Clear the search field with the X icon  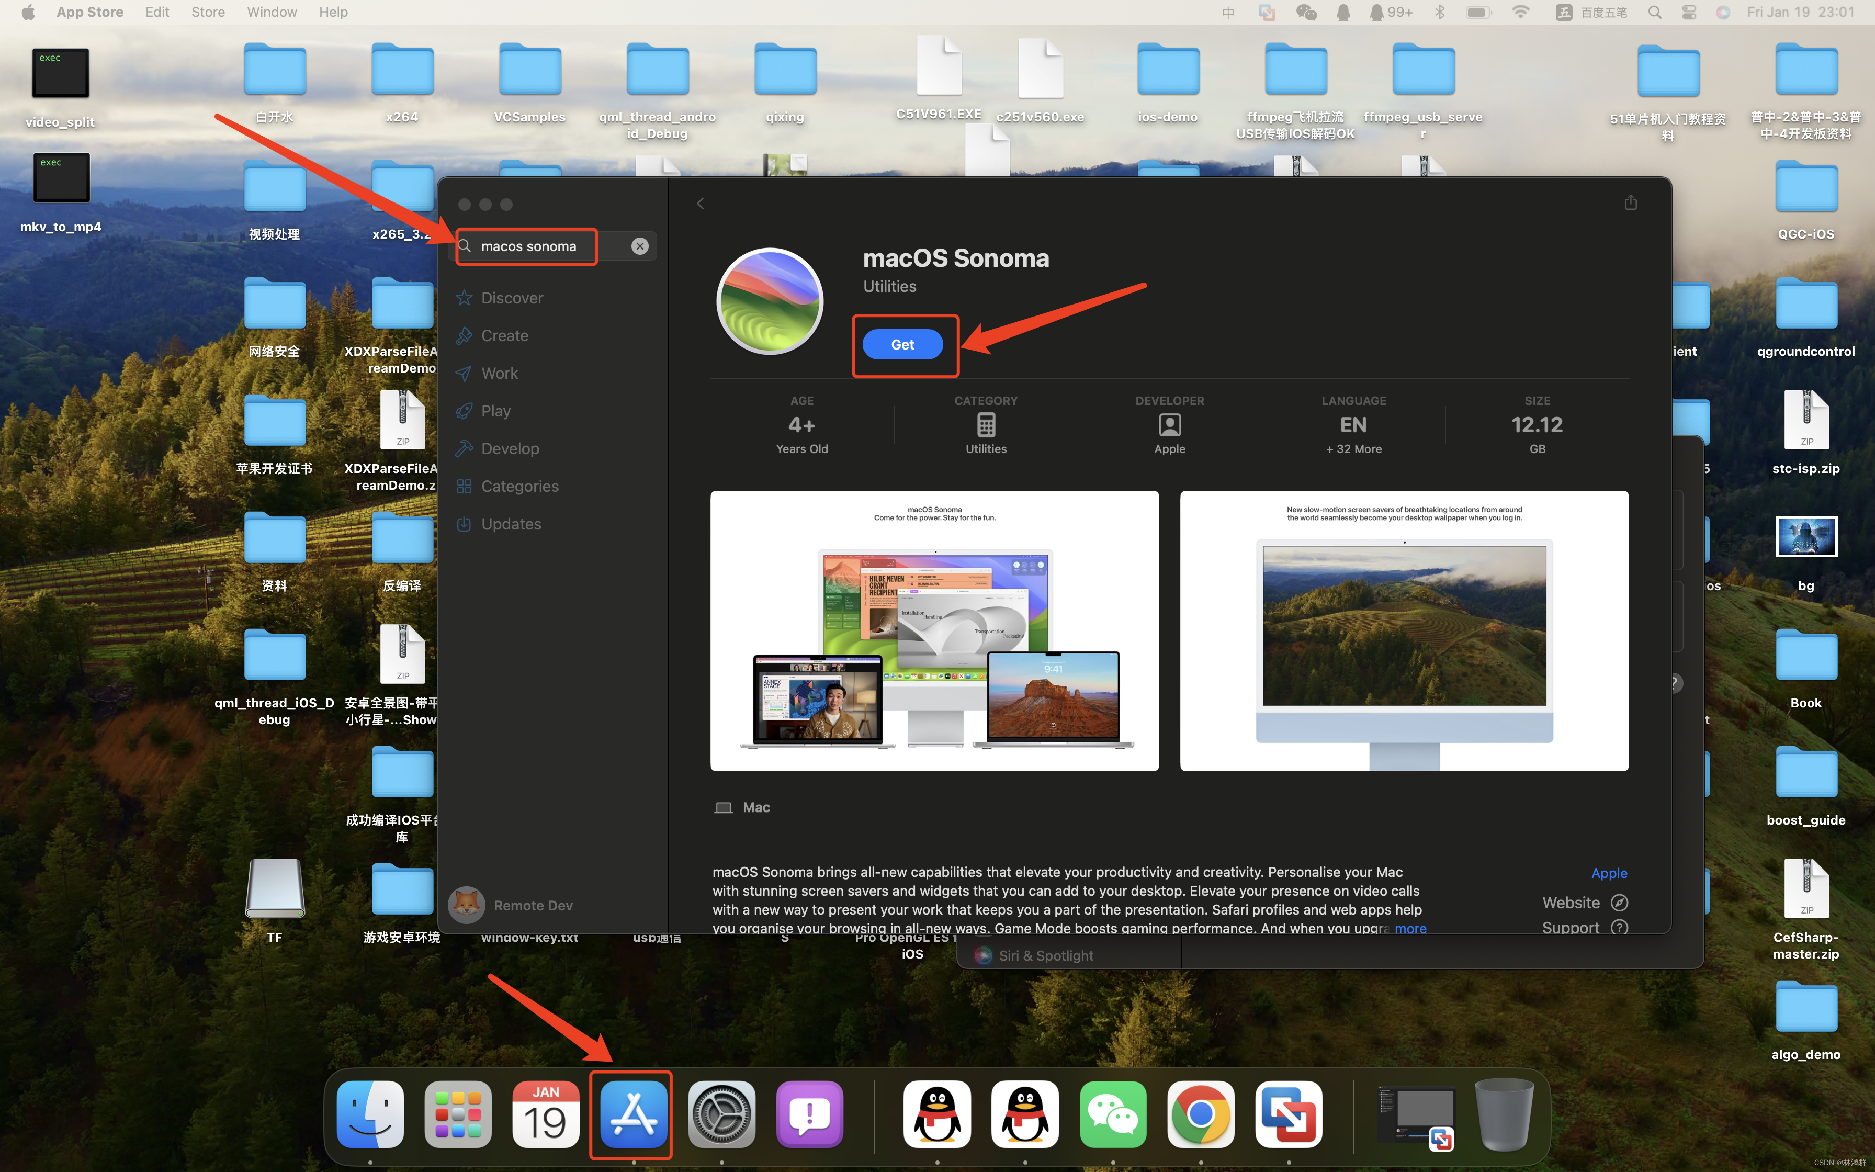pos(639,246)
